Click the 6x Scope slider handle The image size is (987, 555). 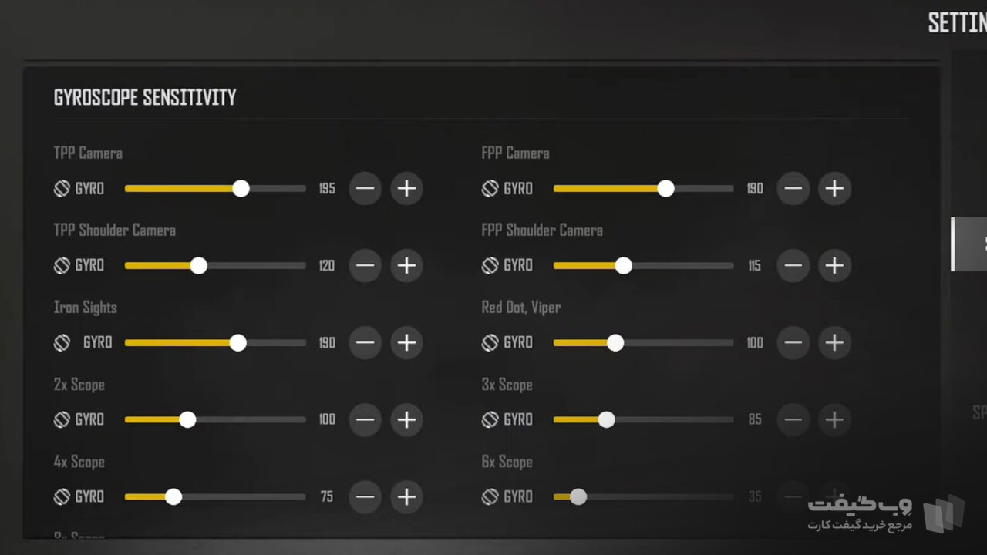pos(578,496)
